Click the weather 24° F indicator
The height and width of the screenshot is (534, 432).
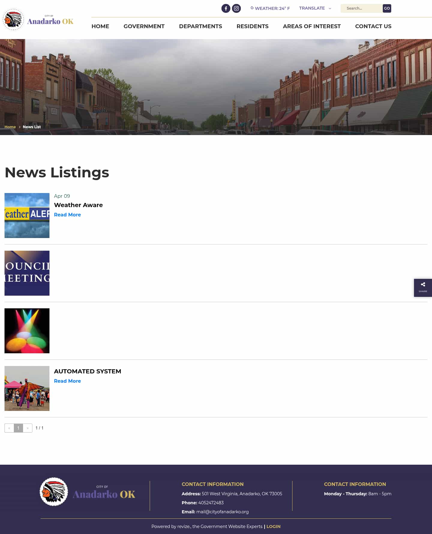coord(270,8)
